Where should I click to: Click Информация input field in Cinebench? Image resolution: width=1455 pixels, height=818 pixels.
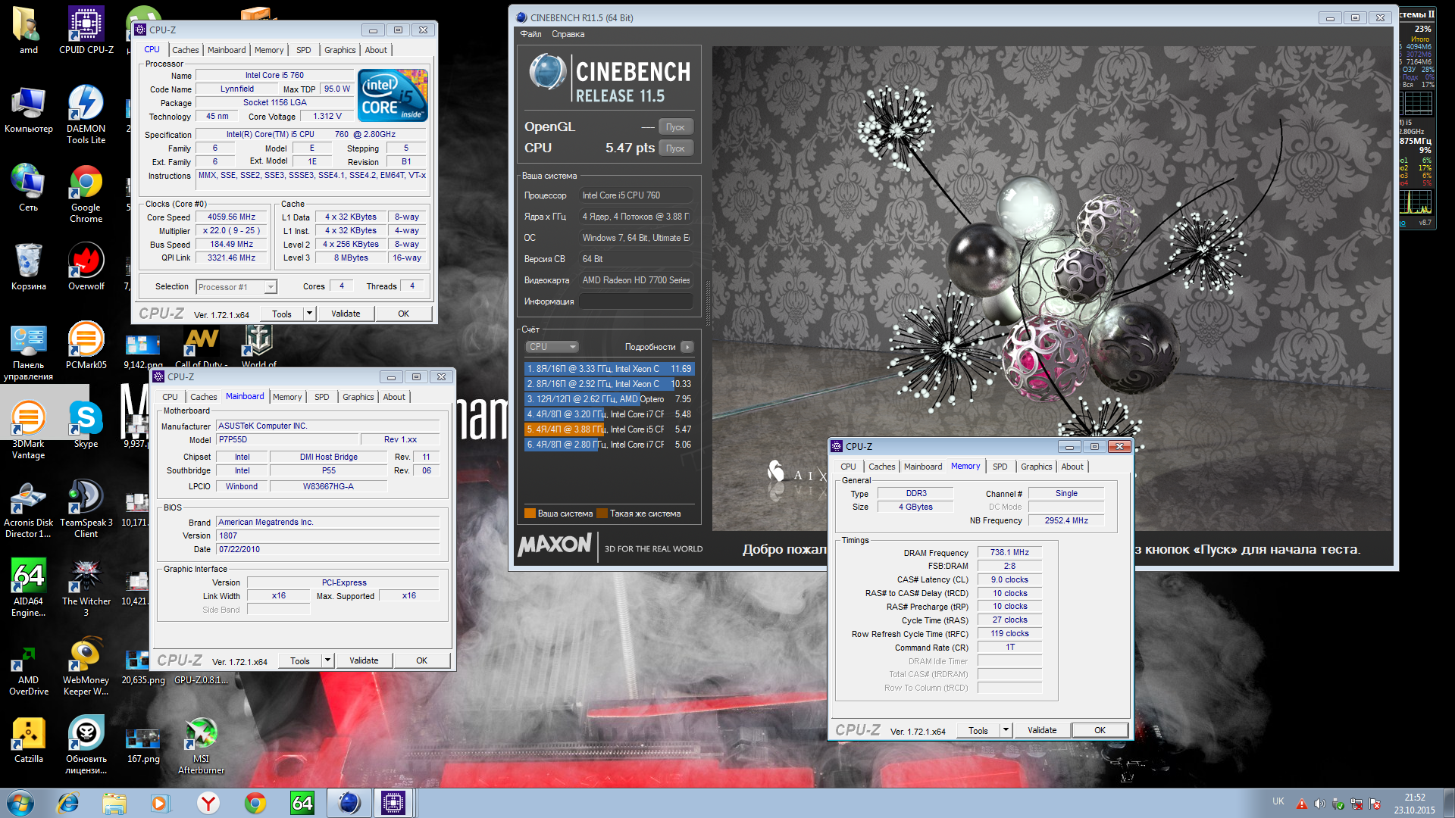pos(637,301)
